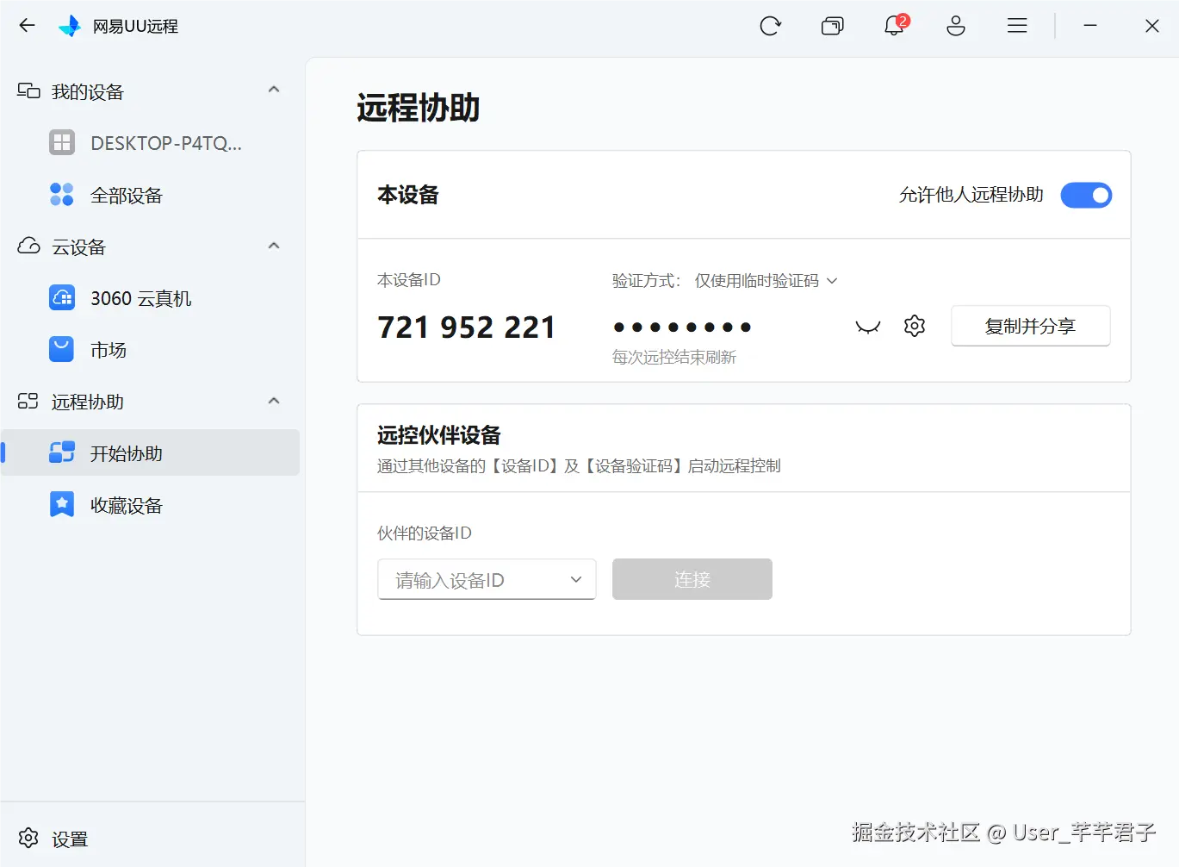Click the back arrow icon
This screenshot has height=867, width=1179.
pyautogui.click(x=28, y=26)
